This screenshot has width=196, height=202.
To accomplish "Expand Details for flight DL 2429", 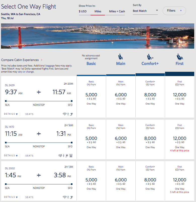I will pyautogui.click(x=11, y=114).
